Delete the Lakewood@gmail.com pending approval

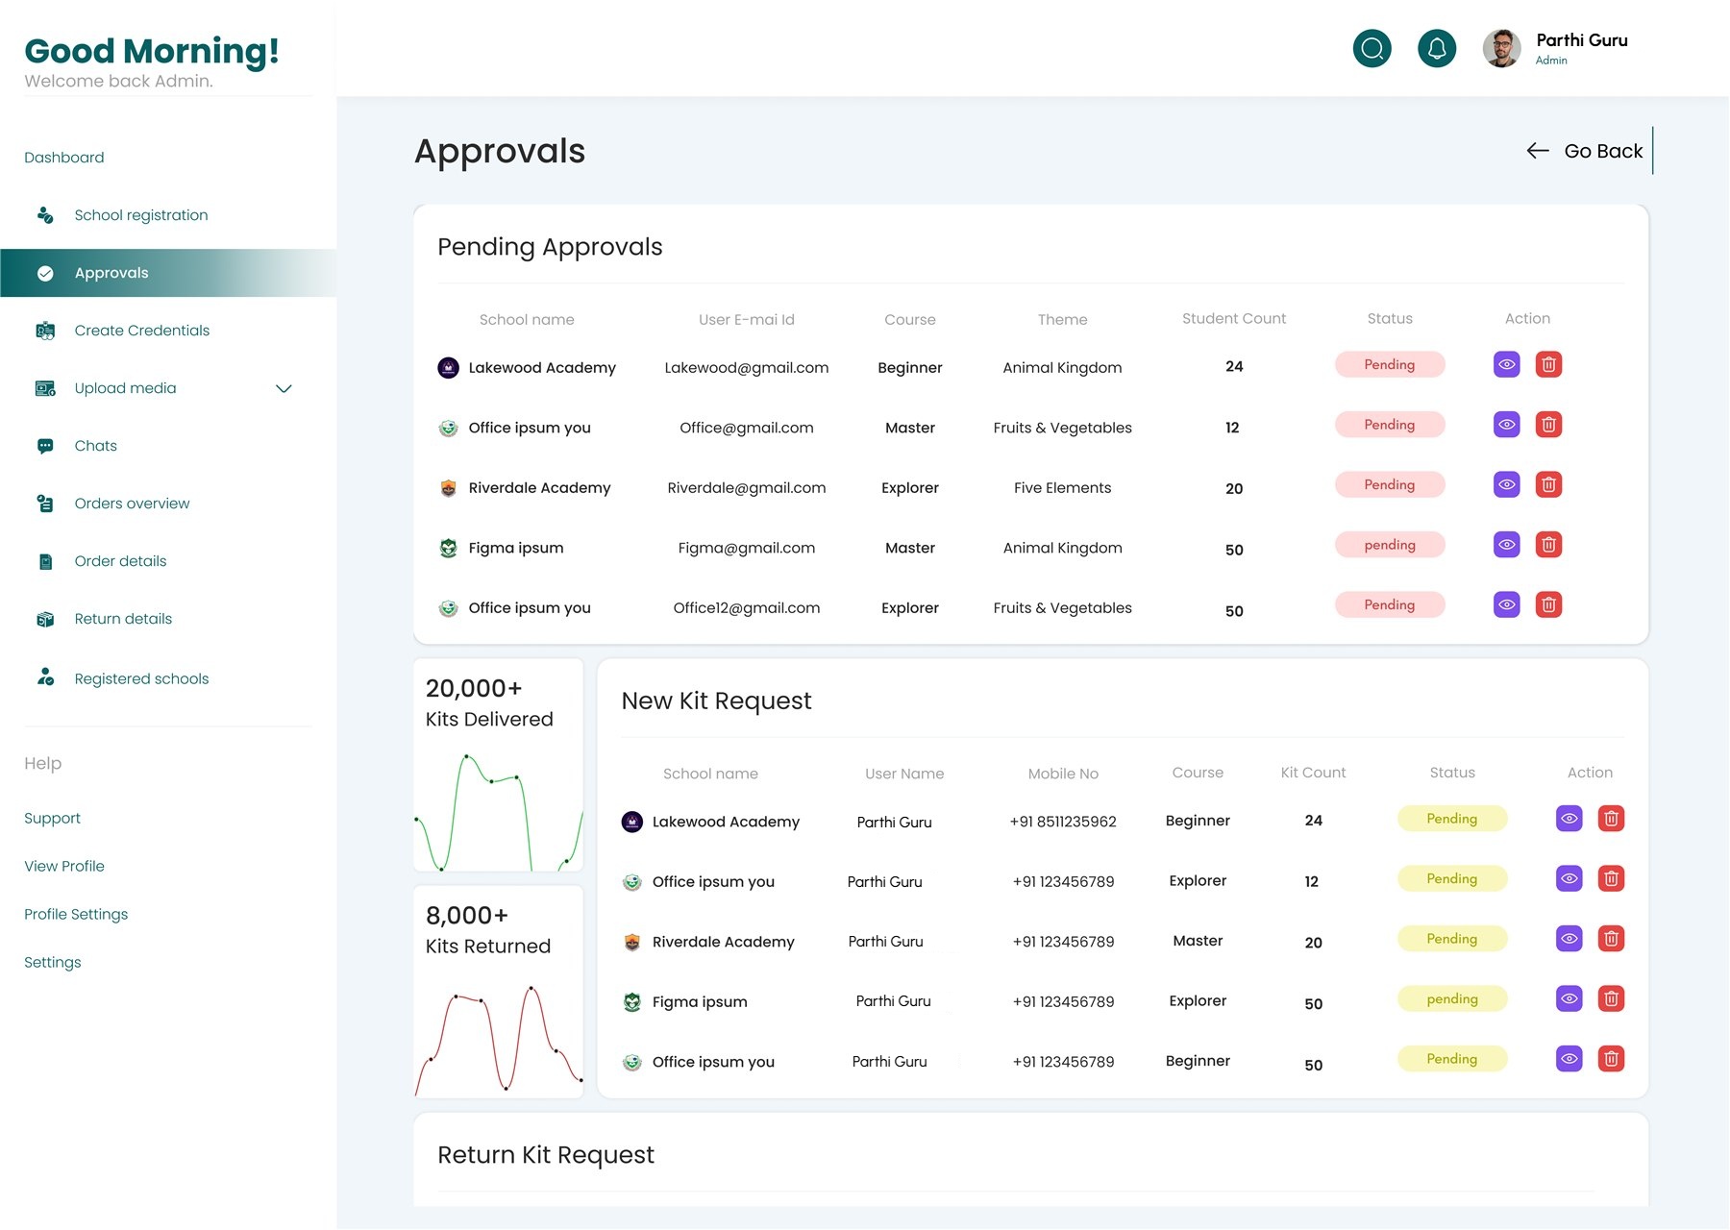1548,364
